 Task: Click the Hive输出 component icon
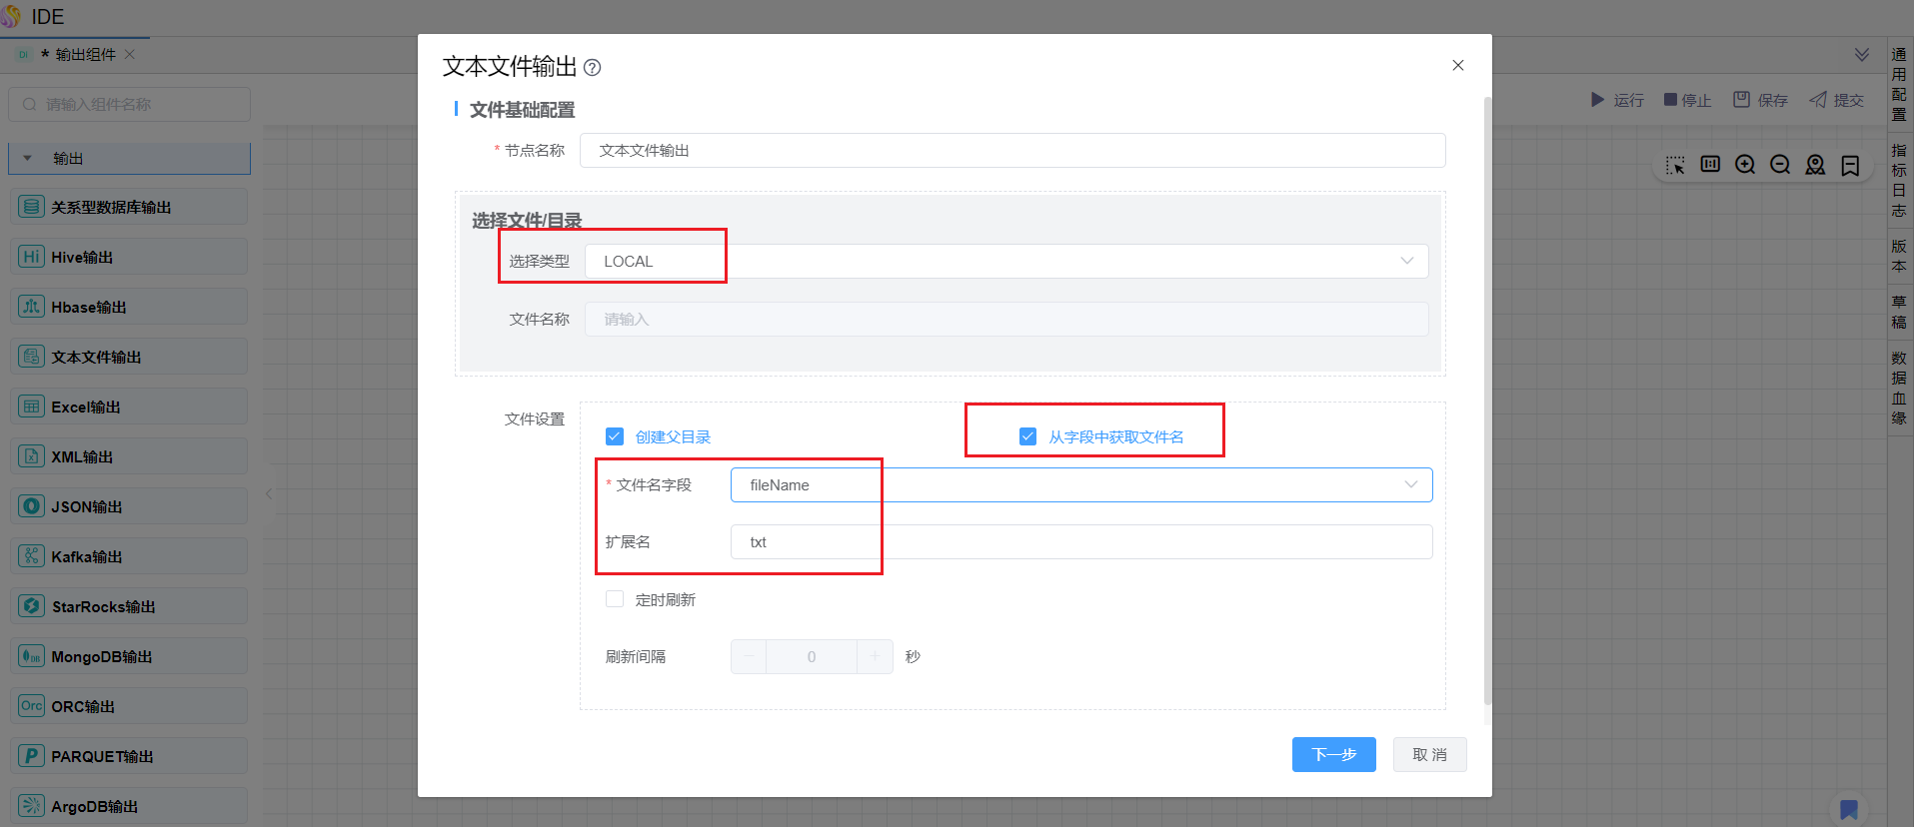coord(32,257)
